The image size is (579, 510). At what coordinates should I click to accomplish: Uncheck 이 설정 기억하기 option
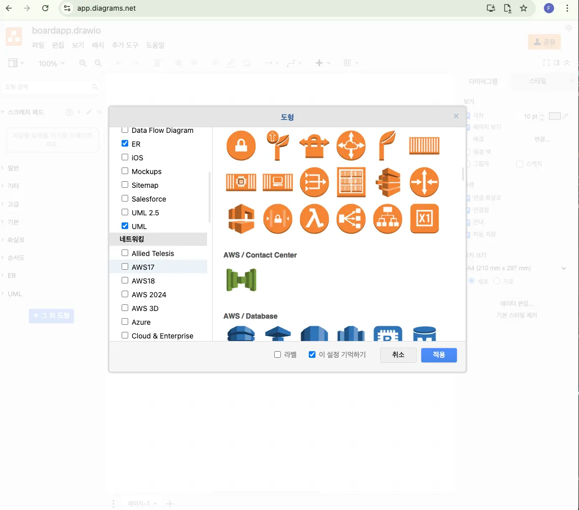click(x=312, y=355)
